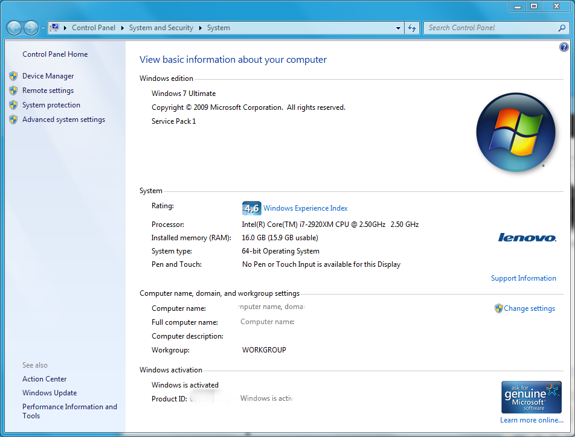
Task: Click the Forward arrow navigation button
Action: coord(31,28)
